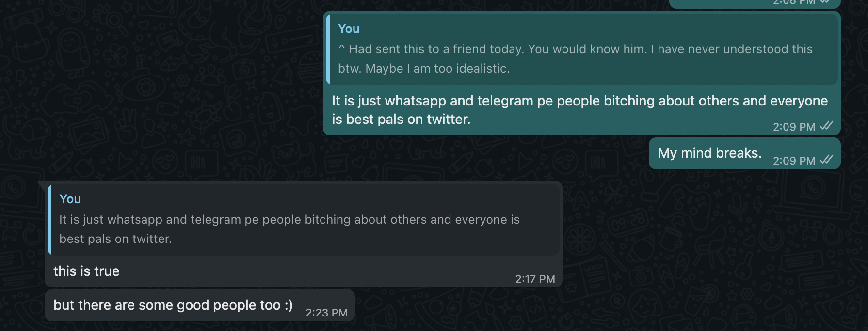Click the 2:17 PM timestamp
This screenshot has height=331, width=868.
click(x=535, y=279)
